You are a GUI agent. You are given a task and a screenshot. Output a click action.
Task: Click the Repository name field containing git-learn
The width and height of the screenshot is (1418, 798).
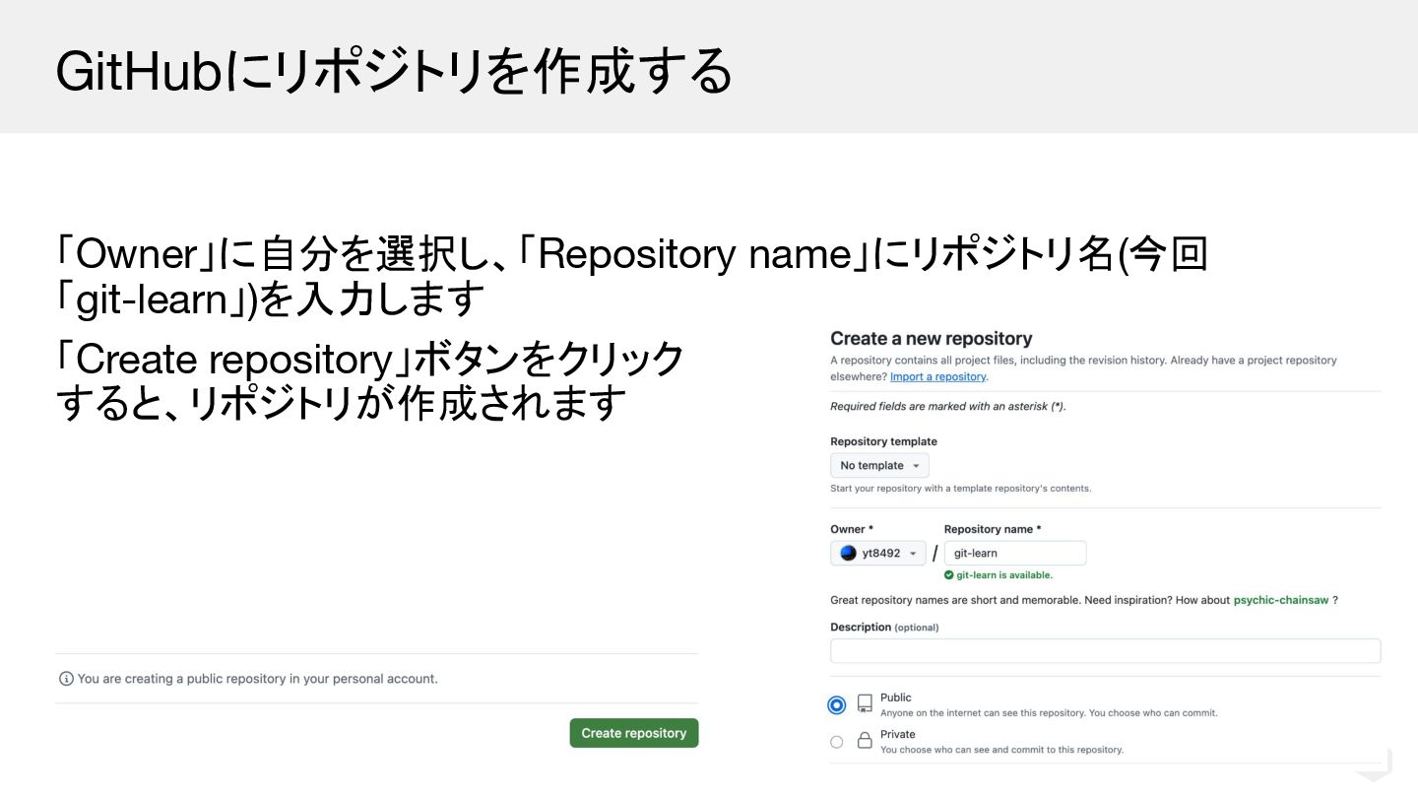[1015, 553]
